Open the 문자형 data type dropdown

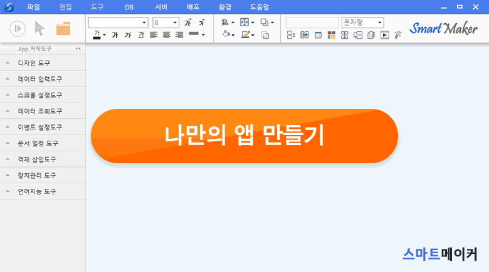[x=362, y=23]
